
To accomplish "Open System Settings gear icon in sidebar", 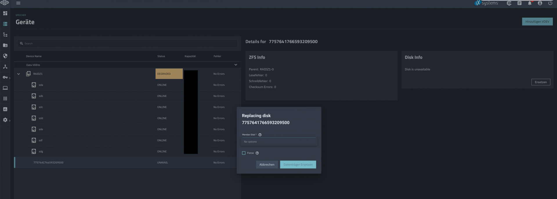I will (5, 120).
